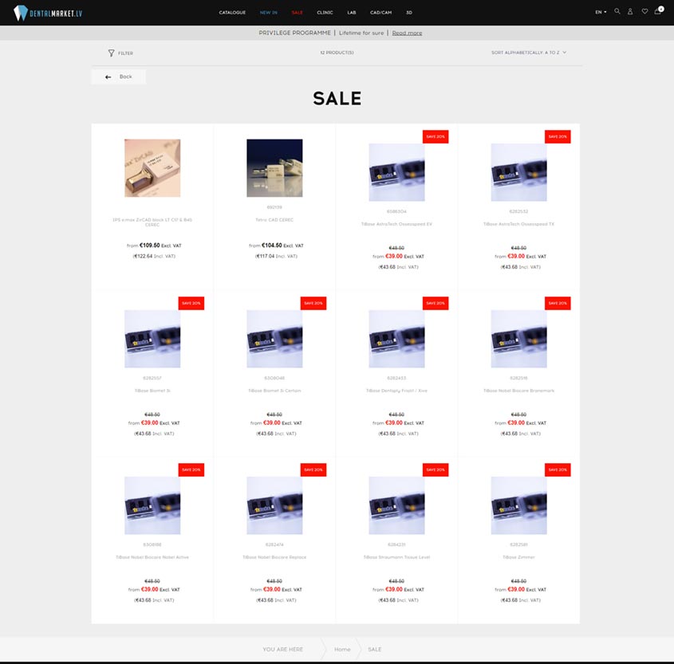This screenshot has height=664, width=674.
Task: Open the search magnifier icon
Action: coord(617,12)
